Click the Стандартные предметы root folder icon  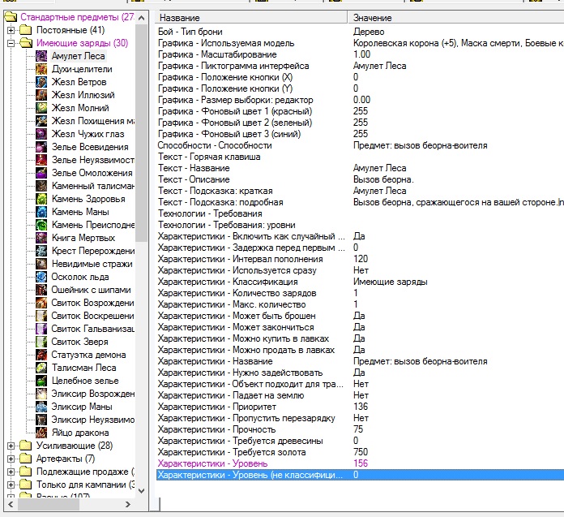pyautogui.click(x=11, y=17)
